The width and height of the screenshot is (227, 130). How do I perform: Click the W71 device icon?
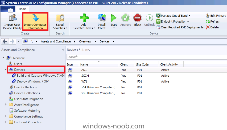(x=70, y=81)
